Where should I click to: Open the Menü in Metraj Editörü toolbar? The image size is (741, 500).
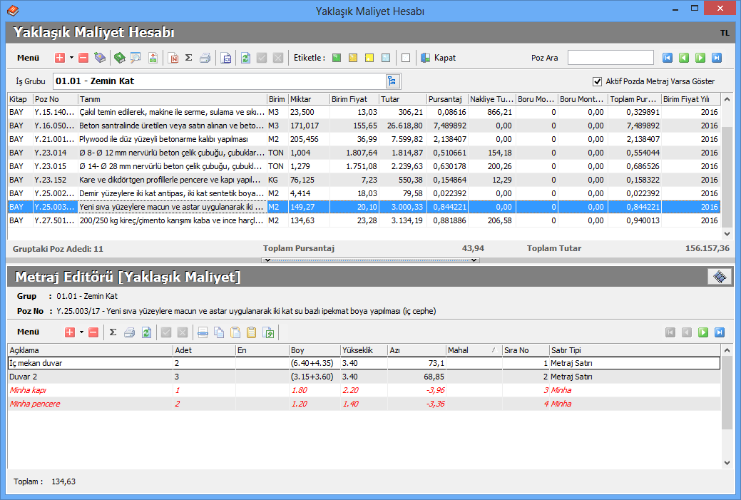point(29,332)
